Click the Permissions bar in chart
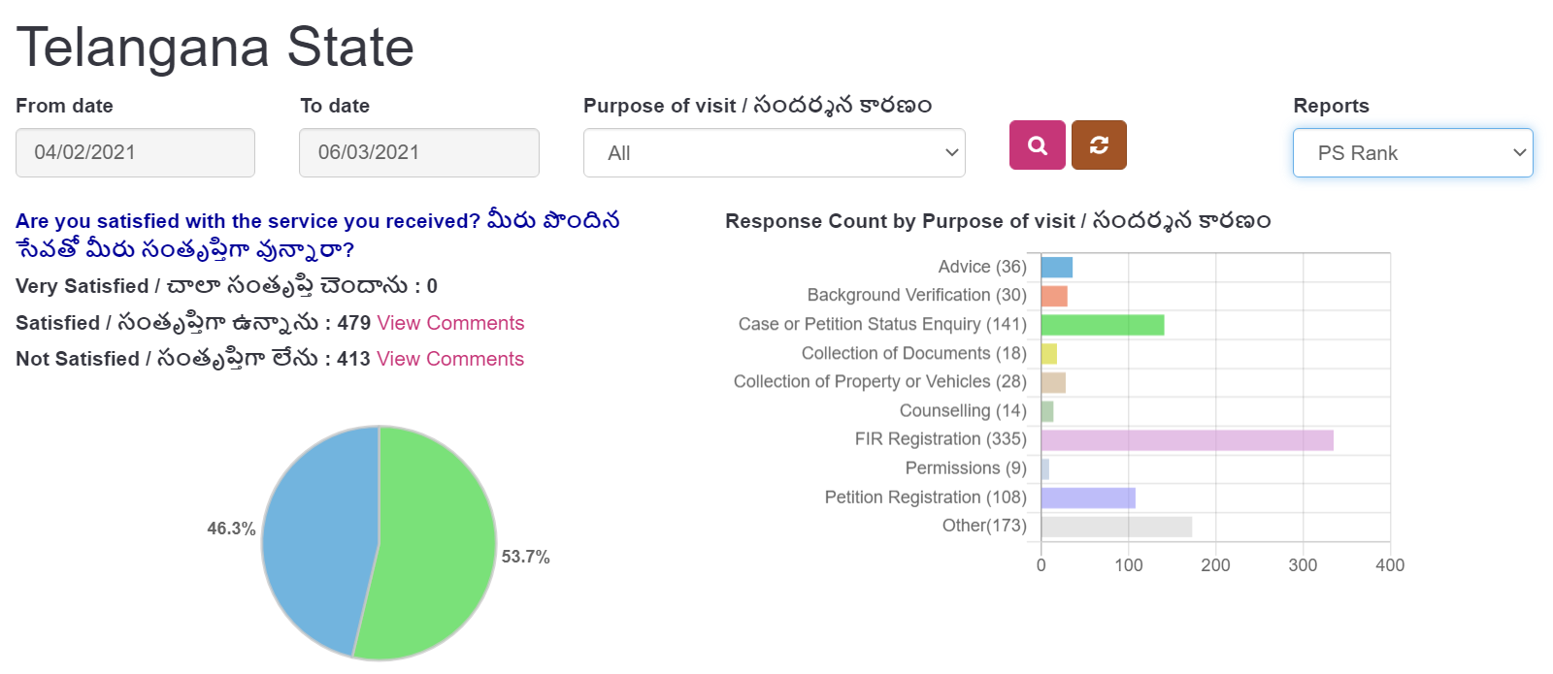This screenshot has width=1553, height=674. (1045, 469)
